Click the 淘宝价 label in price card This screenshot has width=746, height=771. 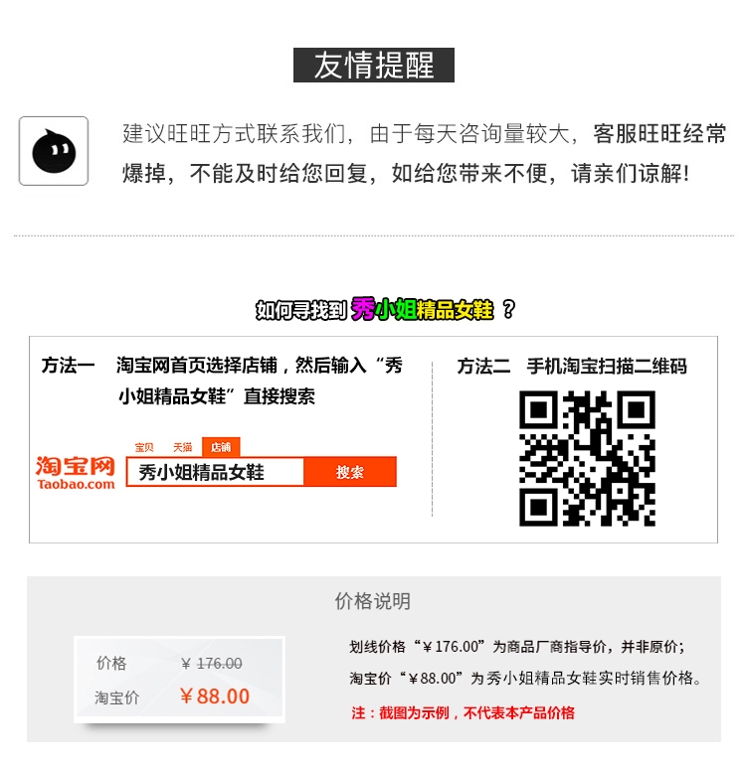117,697
